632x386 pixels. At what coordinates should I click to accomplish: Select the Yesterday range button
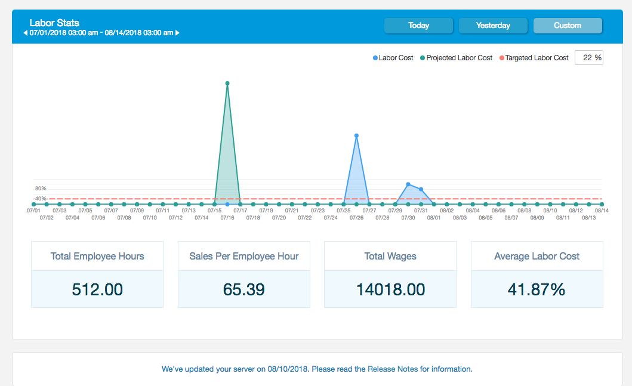coord(493,26)
